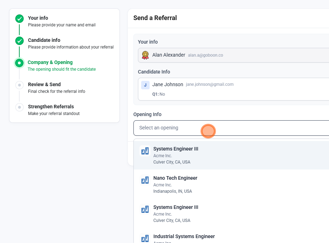Click the Opening Info label
The width and height of the screenshot is (329, 243).
coord(147,114)
